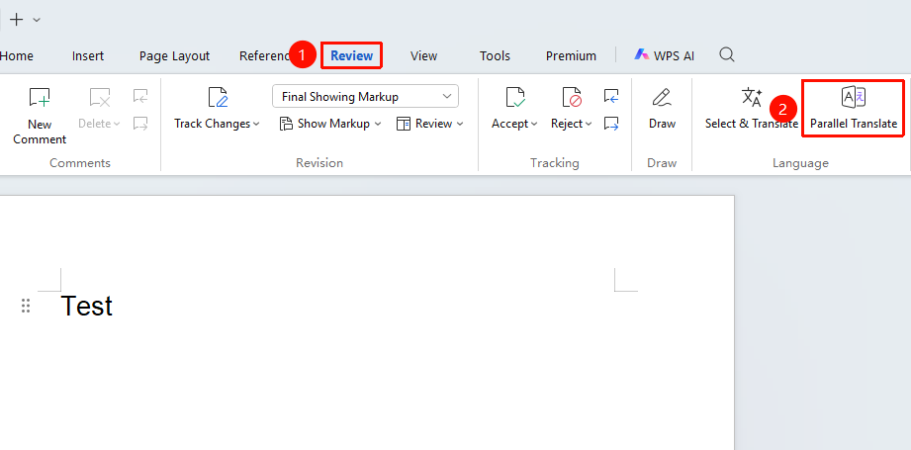The image size is (911, 450).
Task: Expand the Delete comment dropdown arrow
Action: [117, 124]
